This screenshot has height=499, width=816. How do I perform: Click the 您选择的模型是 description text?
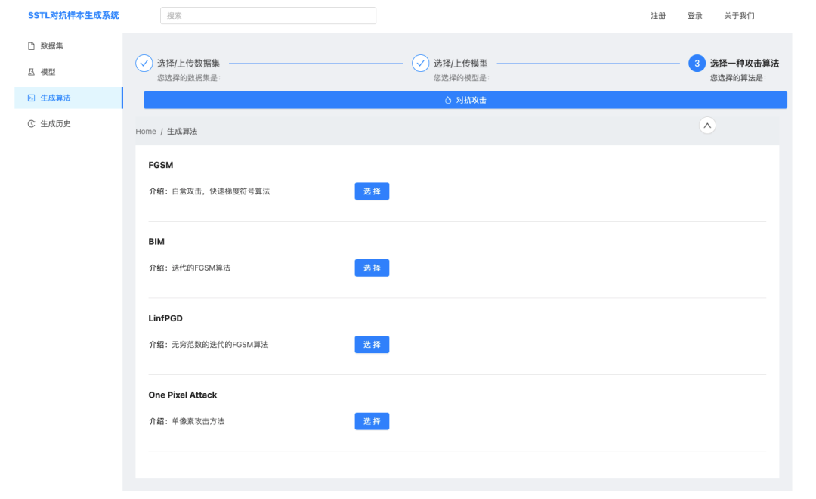point(462,78)
